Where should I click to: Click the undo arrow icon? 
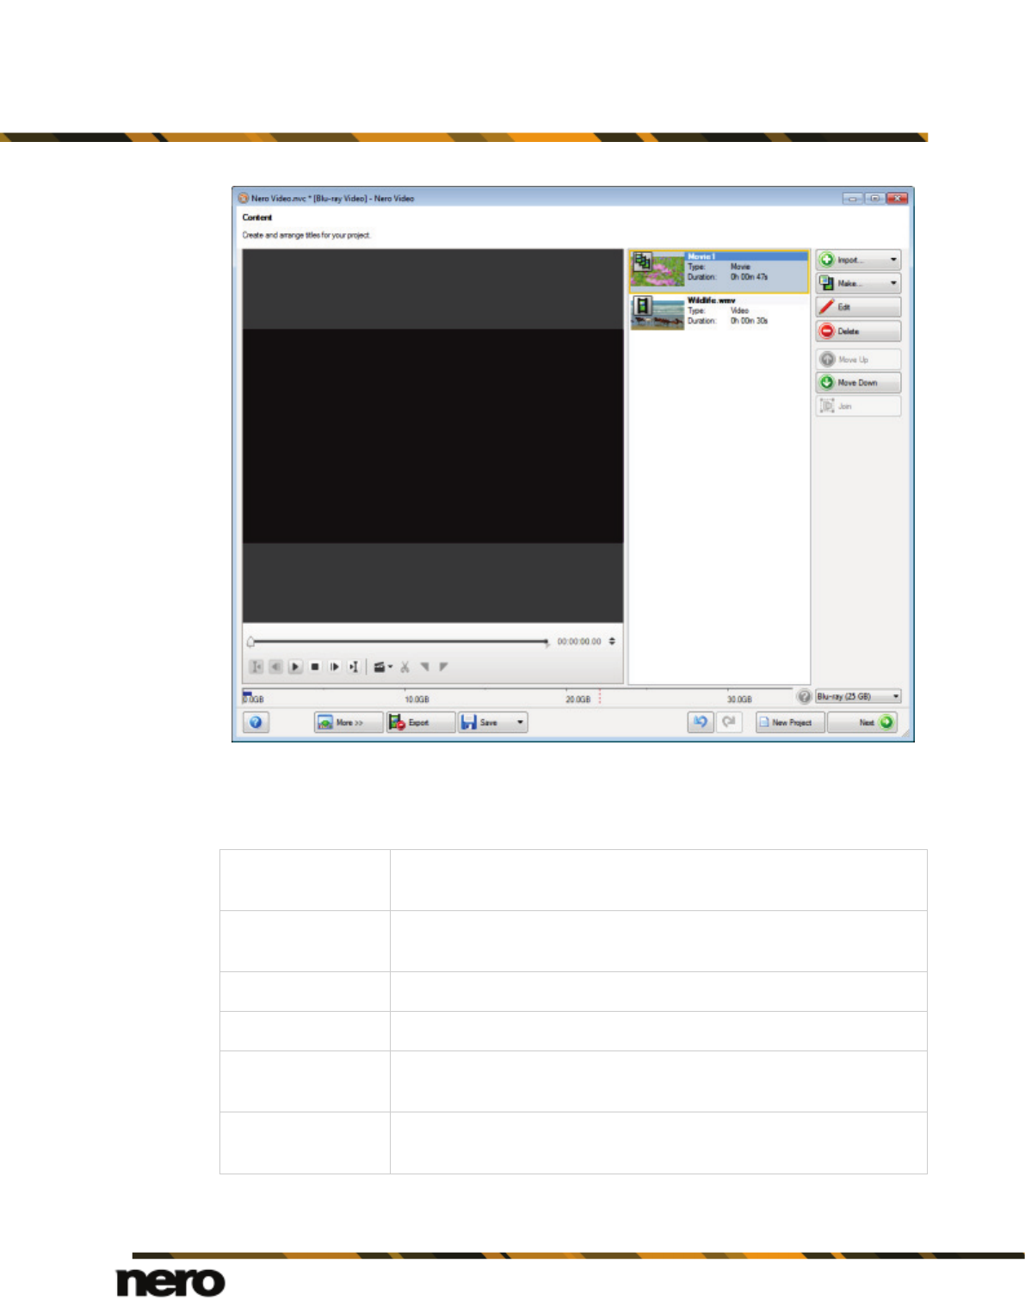pyautogui.click(x=701, y=722)
